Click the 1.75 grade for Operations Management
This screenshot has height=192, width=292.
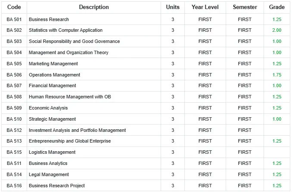(277, 75)
